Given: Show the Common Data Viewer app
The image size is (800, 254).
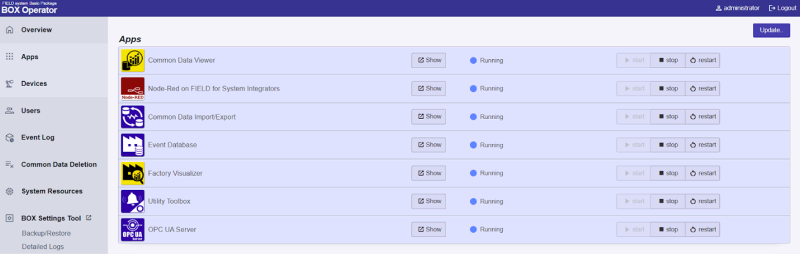Looking at the screenshot, I should click(429, 60).
